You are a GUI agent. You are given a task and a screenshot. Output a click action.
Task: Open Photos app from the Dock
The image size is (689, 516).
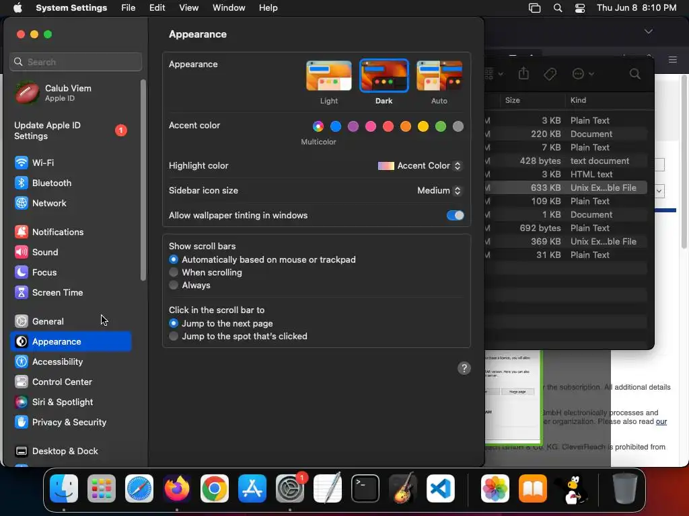click(495, 488)
